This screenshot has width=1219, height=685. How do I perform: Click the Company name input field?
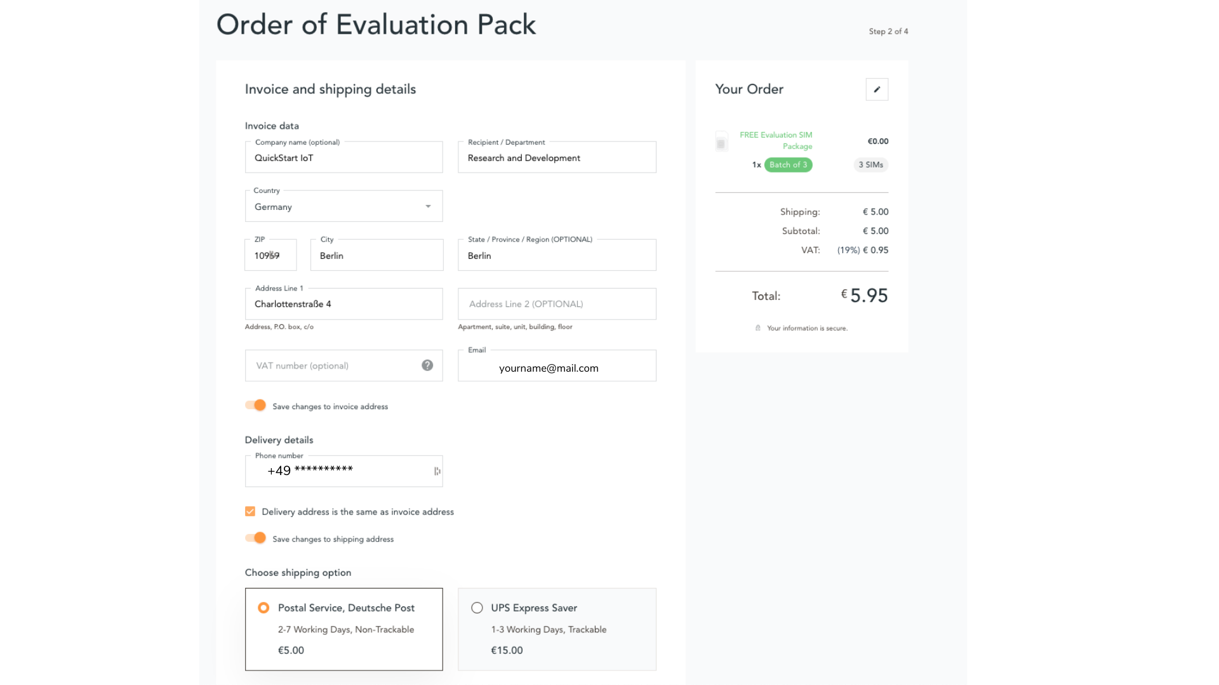tap(343, 158)
